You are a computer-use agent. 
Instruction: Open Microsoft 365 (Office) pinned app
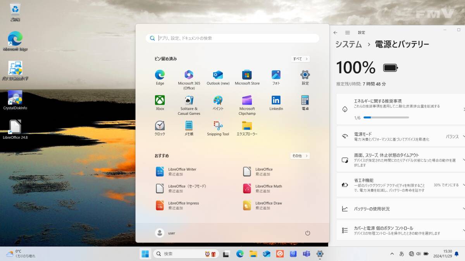click(189, 75)
